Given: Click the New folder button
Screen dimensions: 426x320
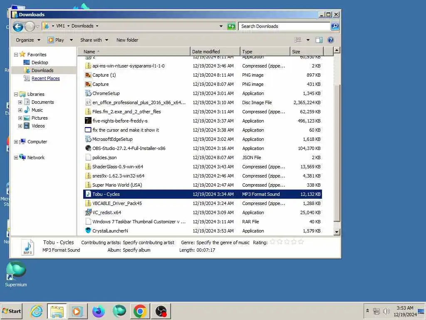Looking at the screenshot, I should (127, 40).
